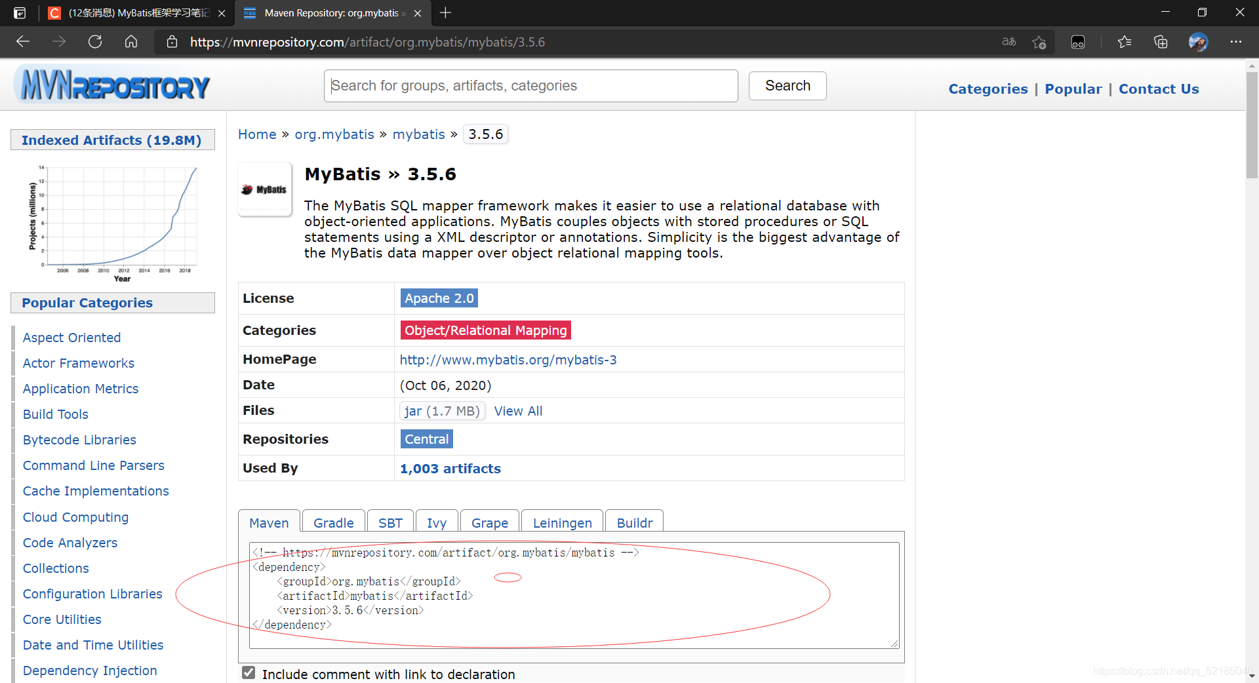
Task: Download the jar (1.7 MB) file
Action: coord(443,411)
